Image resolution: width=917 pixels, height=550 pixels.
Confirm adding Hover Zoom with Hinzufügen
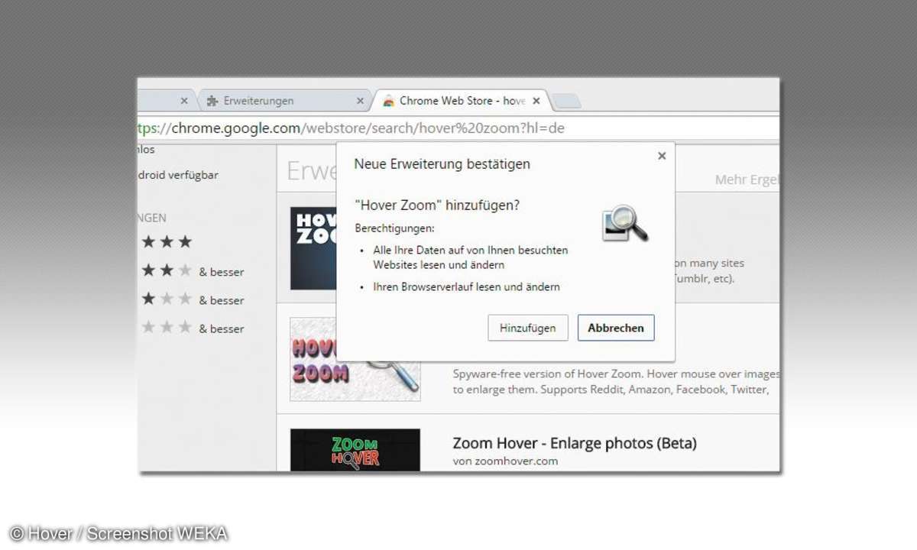(527, 328)
